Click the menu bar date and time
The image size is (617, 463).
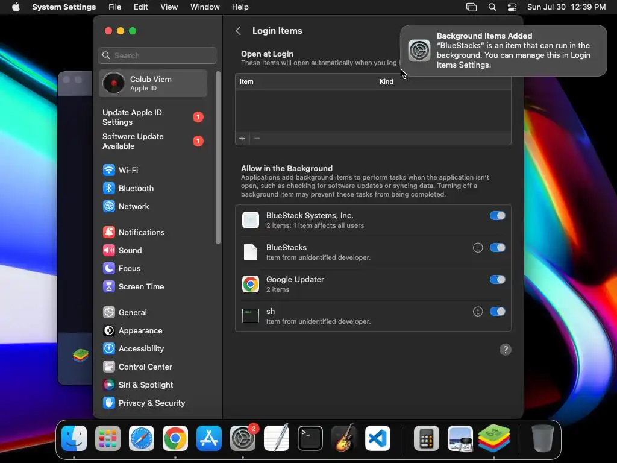[566, 7]
